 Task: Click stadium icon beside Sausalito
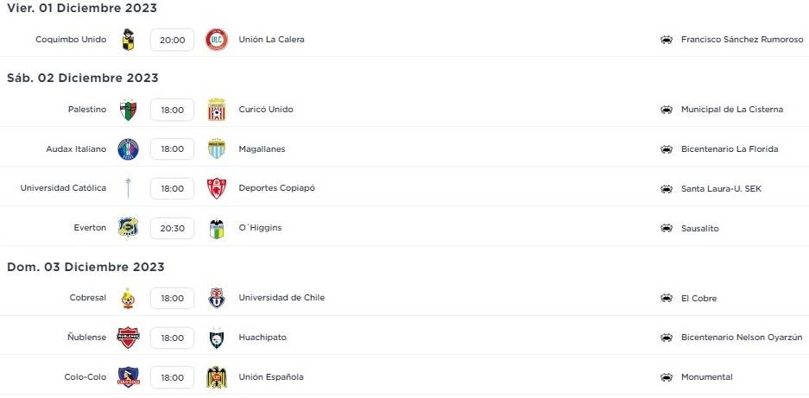point(666,229)
